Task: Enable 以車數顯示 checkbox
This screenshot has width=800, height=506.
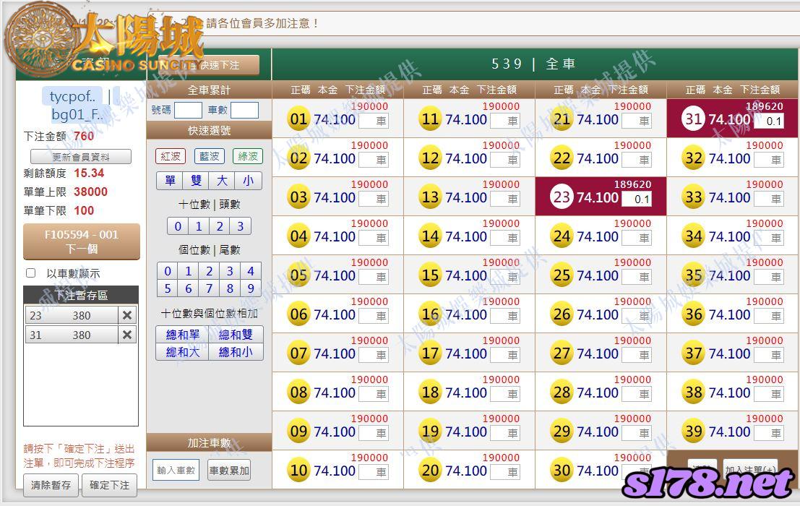Action: coord(30,273)
